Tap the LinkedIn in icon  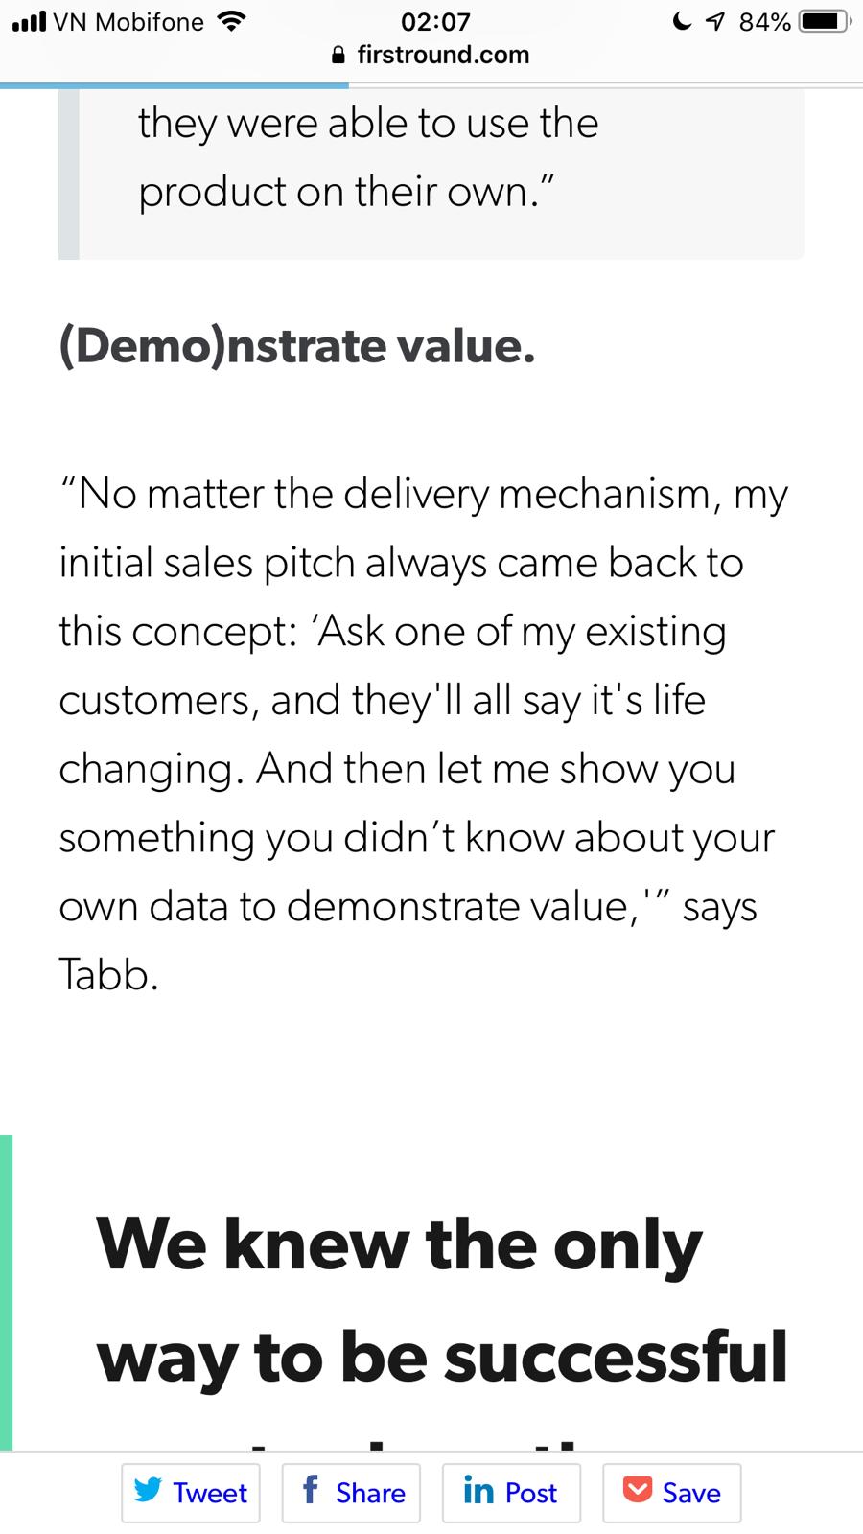[x=478, y=1491]
